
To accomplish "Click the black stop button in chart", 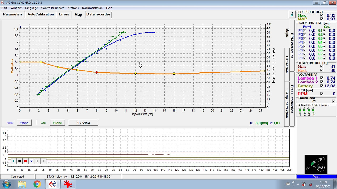I will pos(19,161).
